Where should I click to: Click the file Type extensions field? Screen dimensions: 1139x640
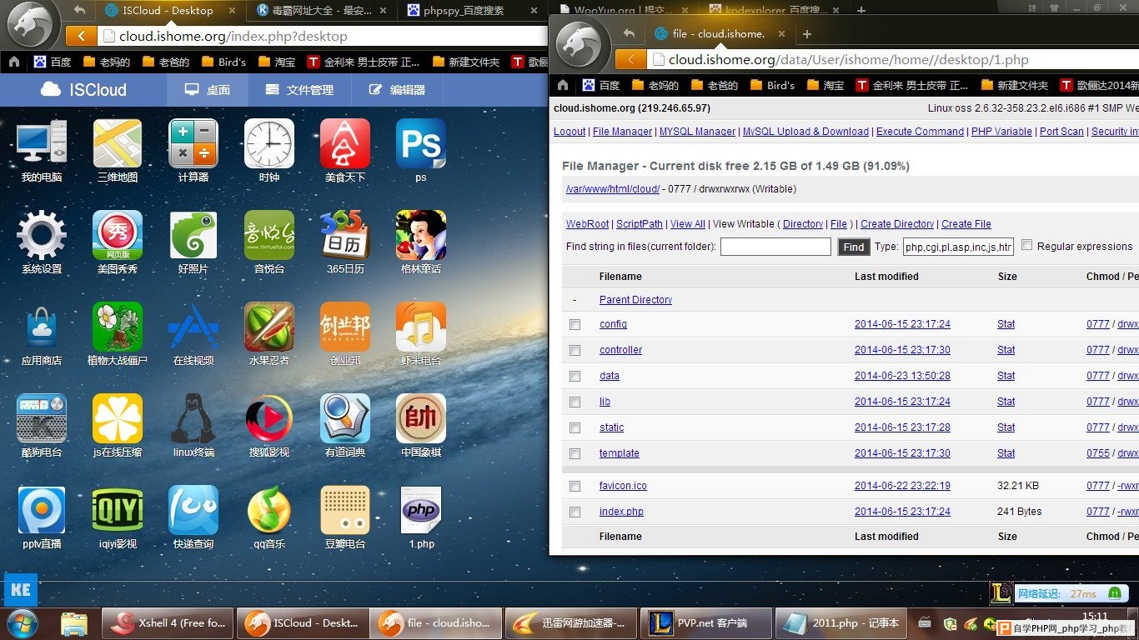(x=958, y=247)
